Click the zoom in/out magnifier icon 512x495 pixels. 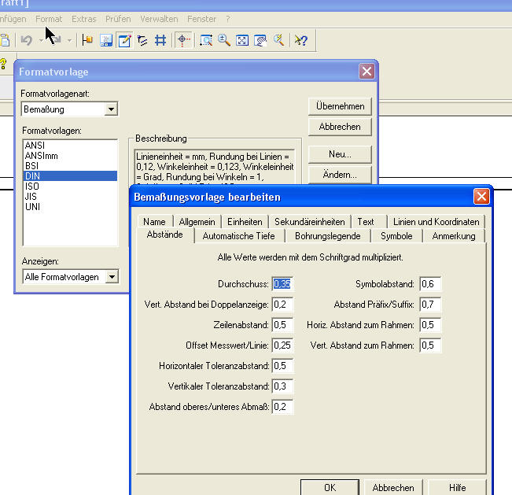point(224,40)
